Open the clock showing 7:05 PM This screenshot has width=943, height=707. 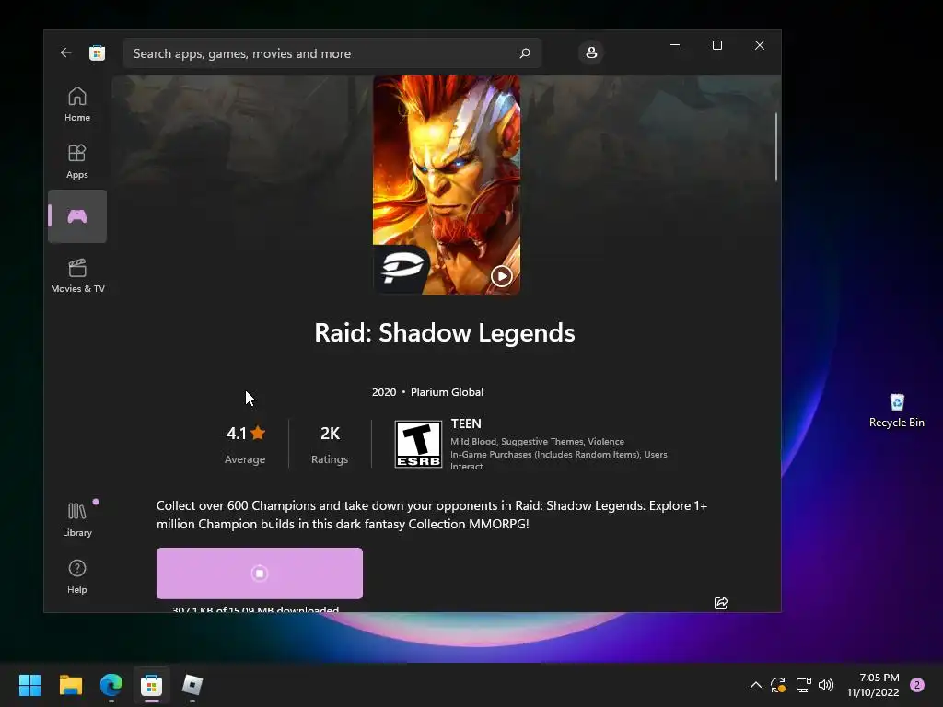point(873,685)
